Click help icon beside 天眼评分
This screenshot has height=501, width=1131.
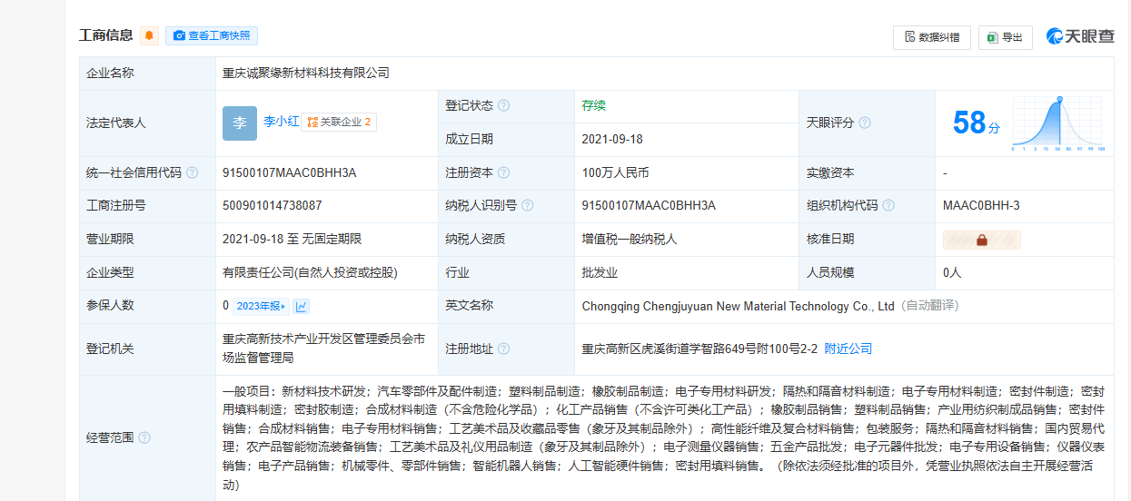click(x=865, y=123)
